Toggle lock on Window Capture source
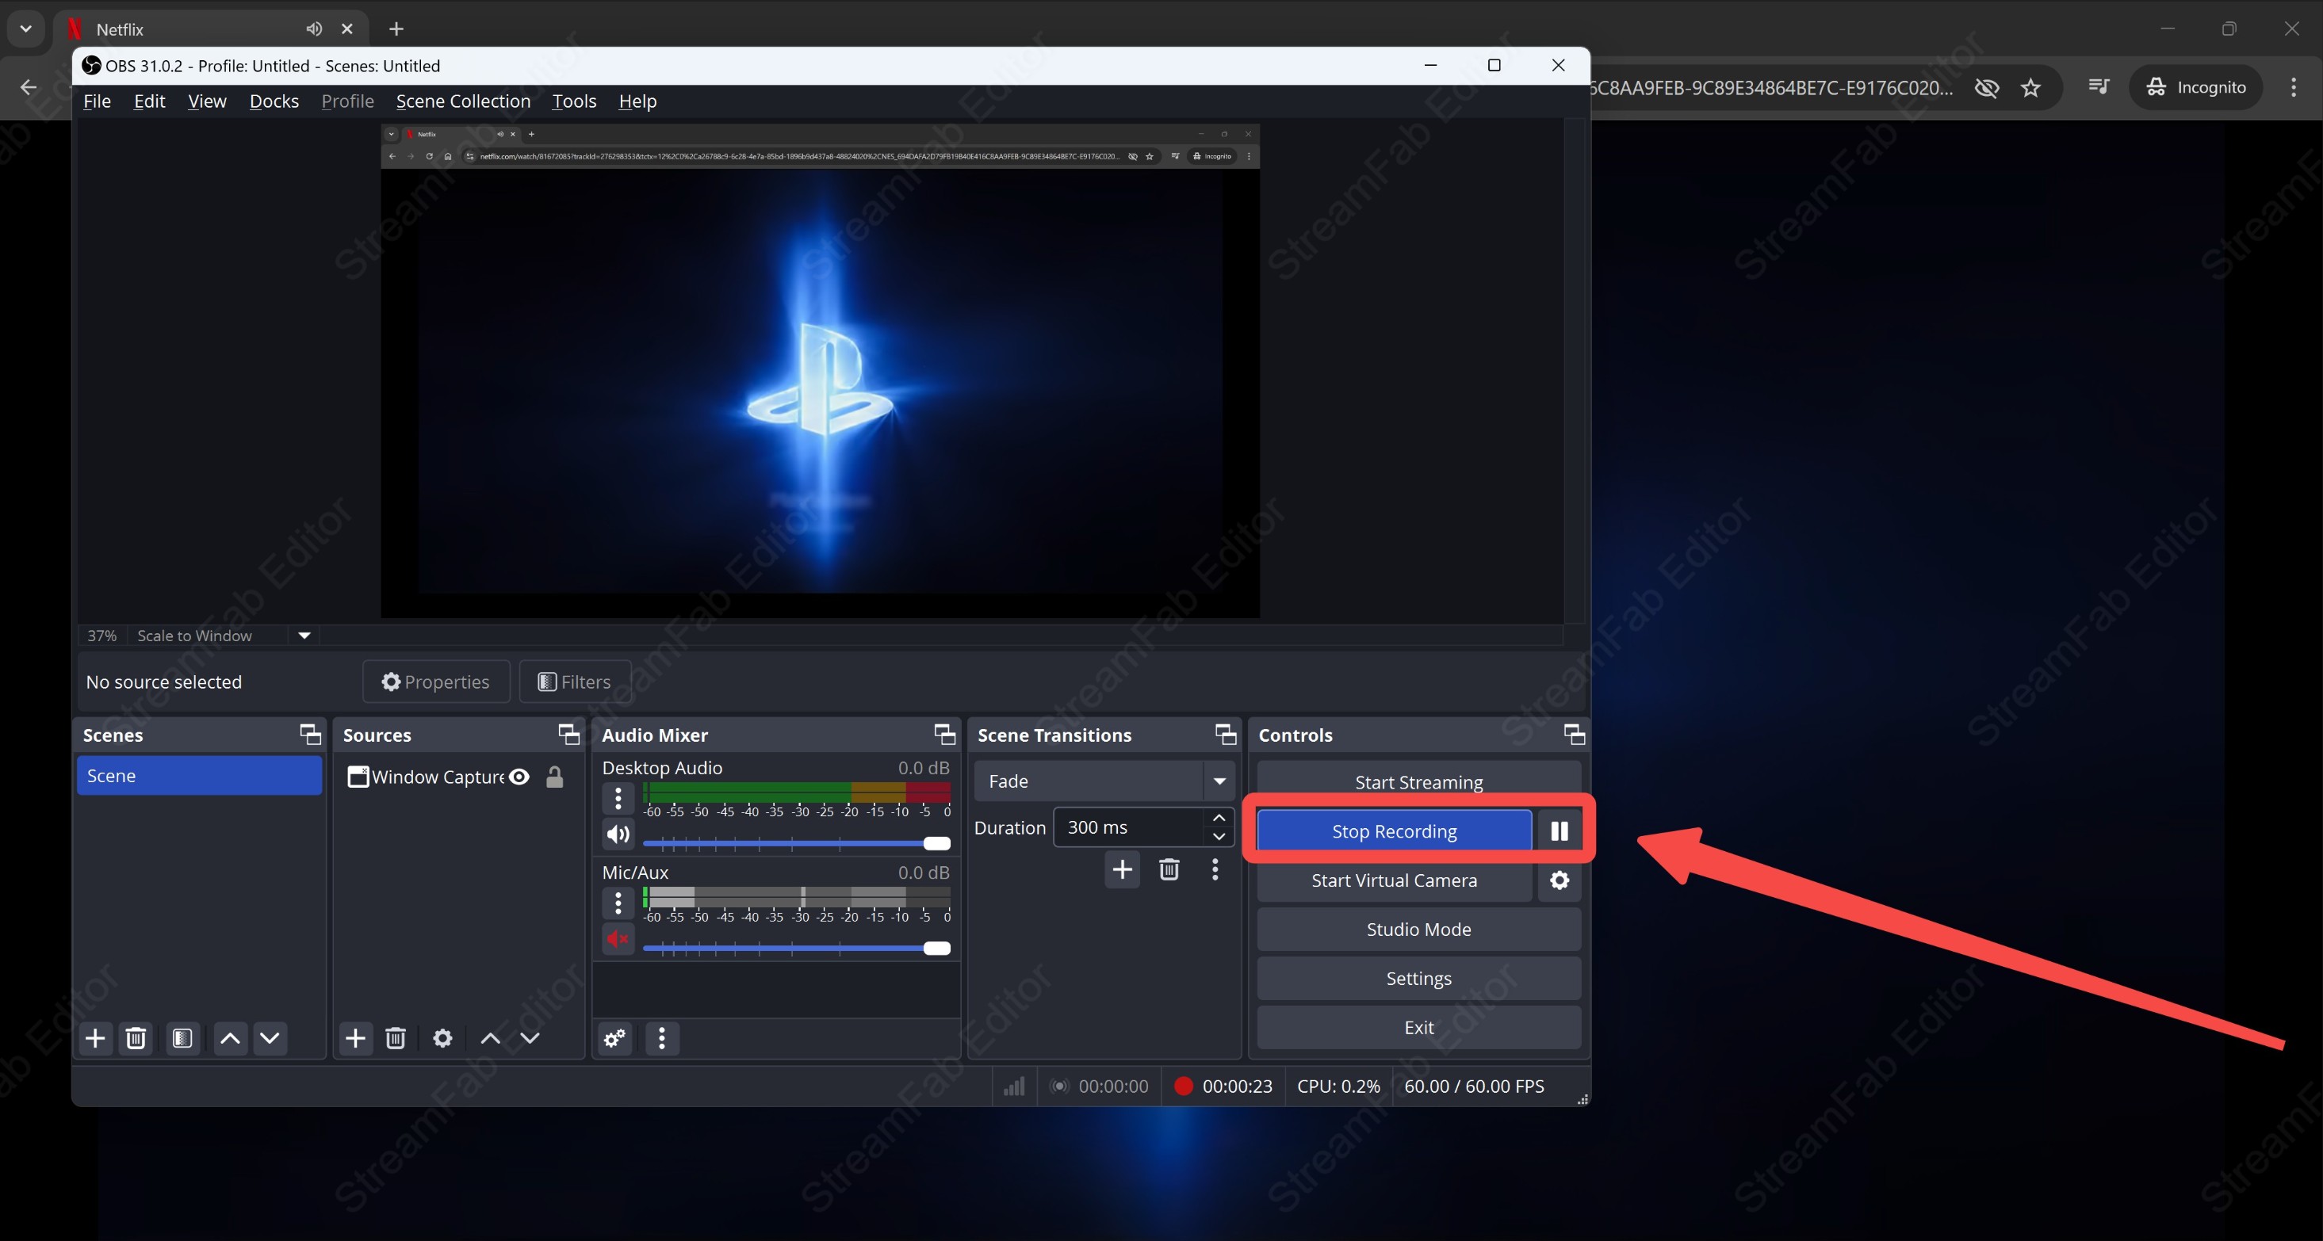Screen dimensions: 2323x1241 point(555,777)
